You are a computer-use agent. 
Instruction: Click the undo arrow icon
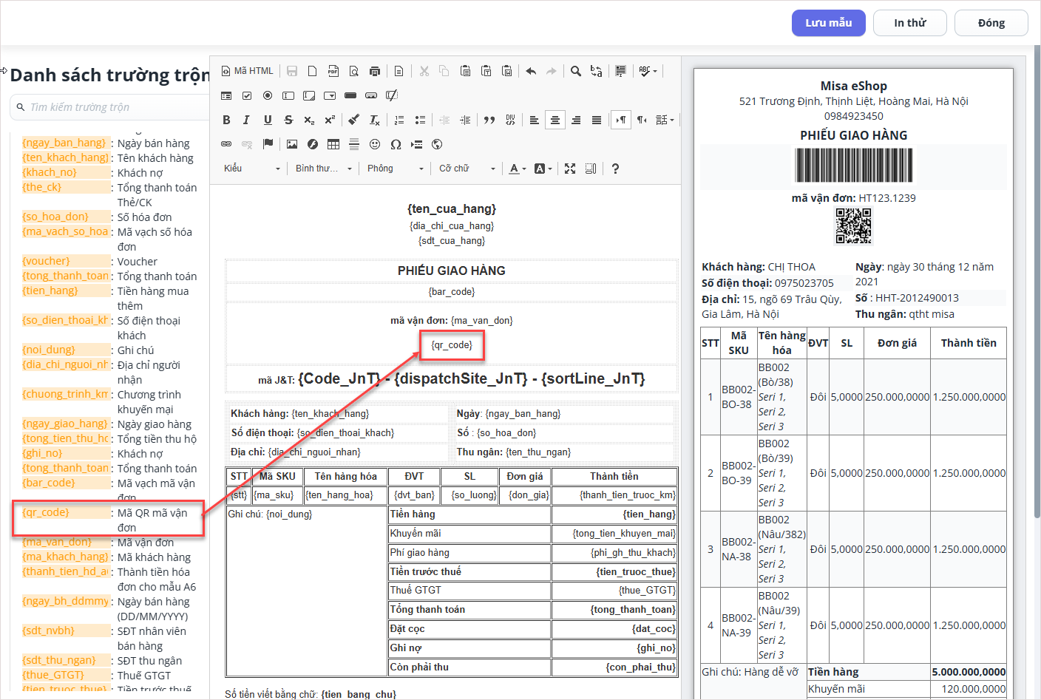(x=531, y=71)
